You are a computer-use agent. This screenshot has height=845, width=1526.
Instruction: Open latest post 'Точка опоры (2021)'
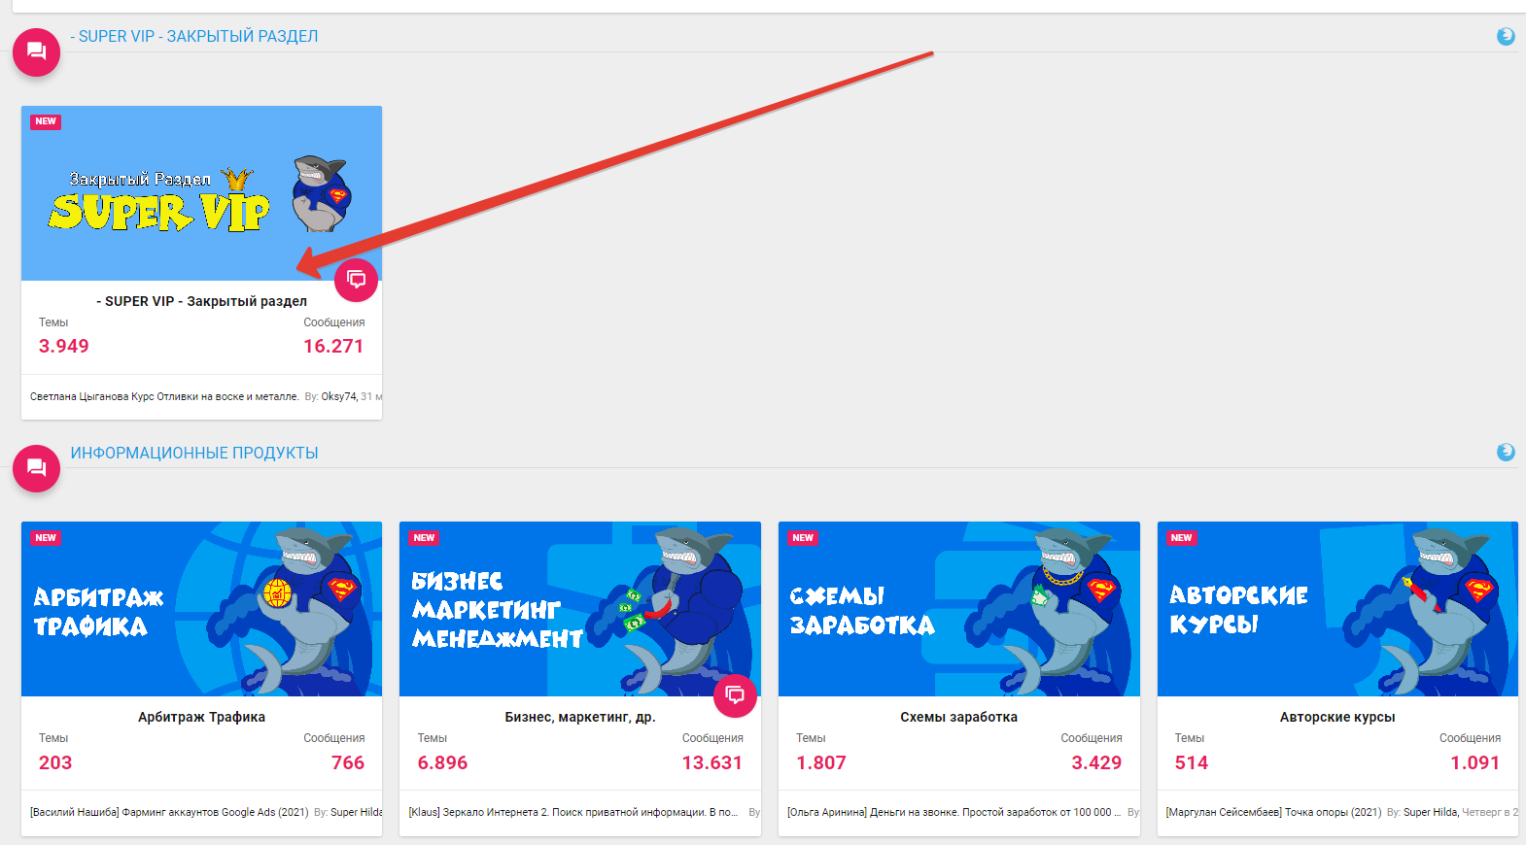click(1273, 812)
